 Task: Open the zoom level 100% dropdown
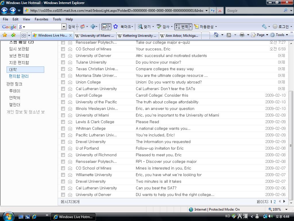[286, 209]
